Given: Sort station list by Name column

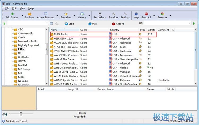Looking at the screenshot, I should click(64, 30).
